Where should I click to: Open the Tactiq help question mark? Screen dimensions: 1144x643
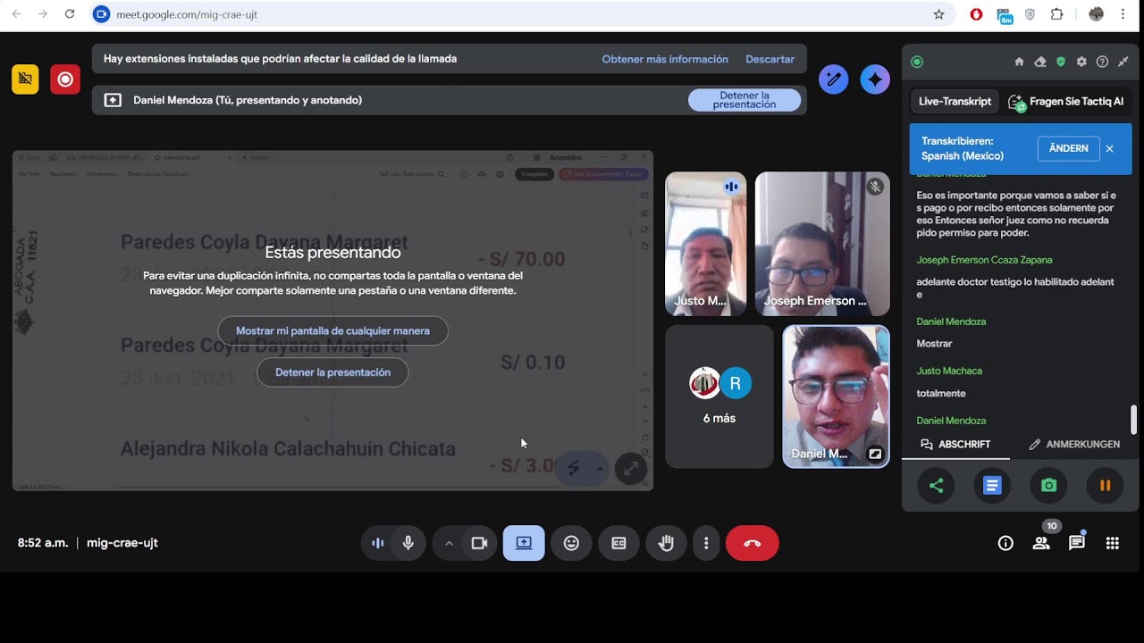[x=1102, y=62]
